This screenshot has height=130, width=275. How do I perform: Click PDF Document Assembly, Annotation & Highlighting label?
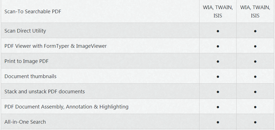click(66, 107)
